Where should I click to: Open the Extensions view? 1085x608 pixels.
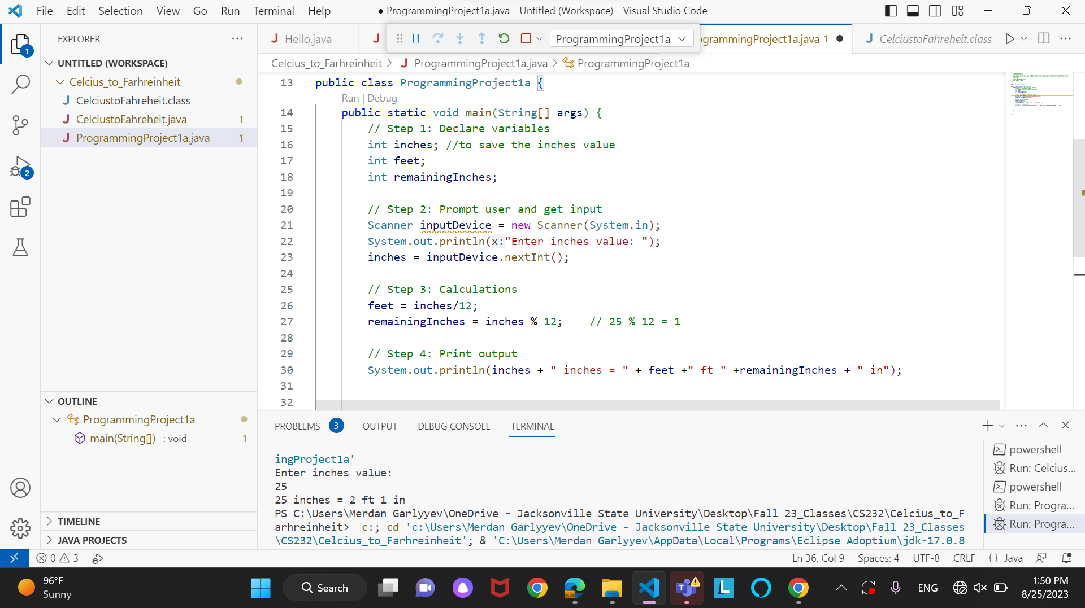coord(20,207)
